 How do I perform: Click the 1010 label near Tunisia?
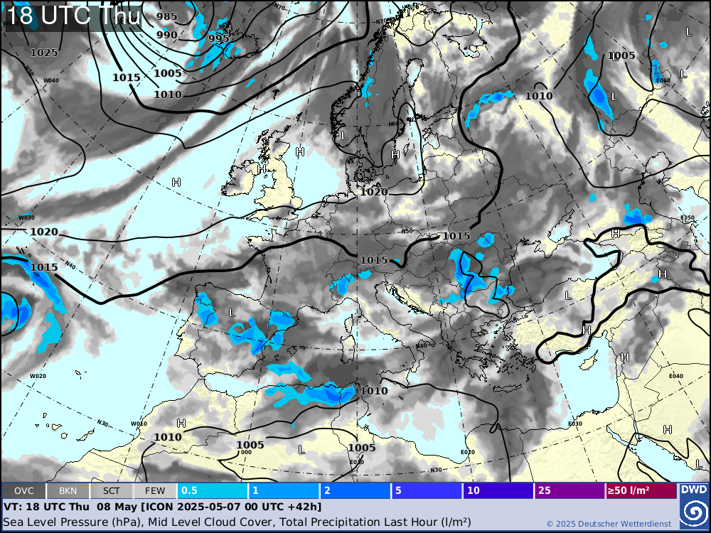374,391
